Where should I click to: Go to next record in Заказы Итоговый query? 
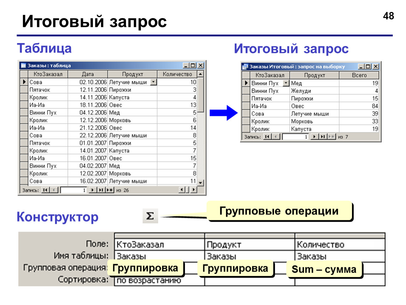314,137
